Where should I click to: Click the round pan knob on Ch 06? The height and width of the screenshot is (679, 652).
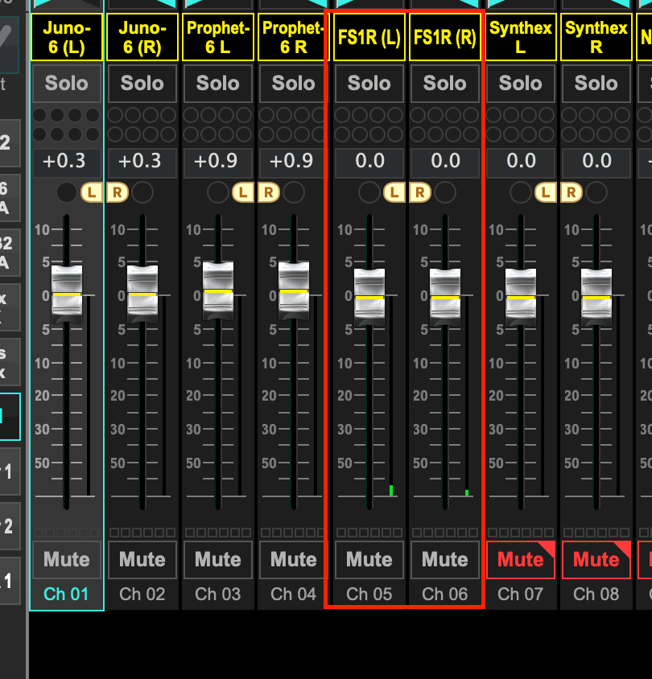coord(445,192)
